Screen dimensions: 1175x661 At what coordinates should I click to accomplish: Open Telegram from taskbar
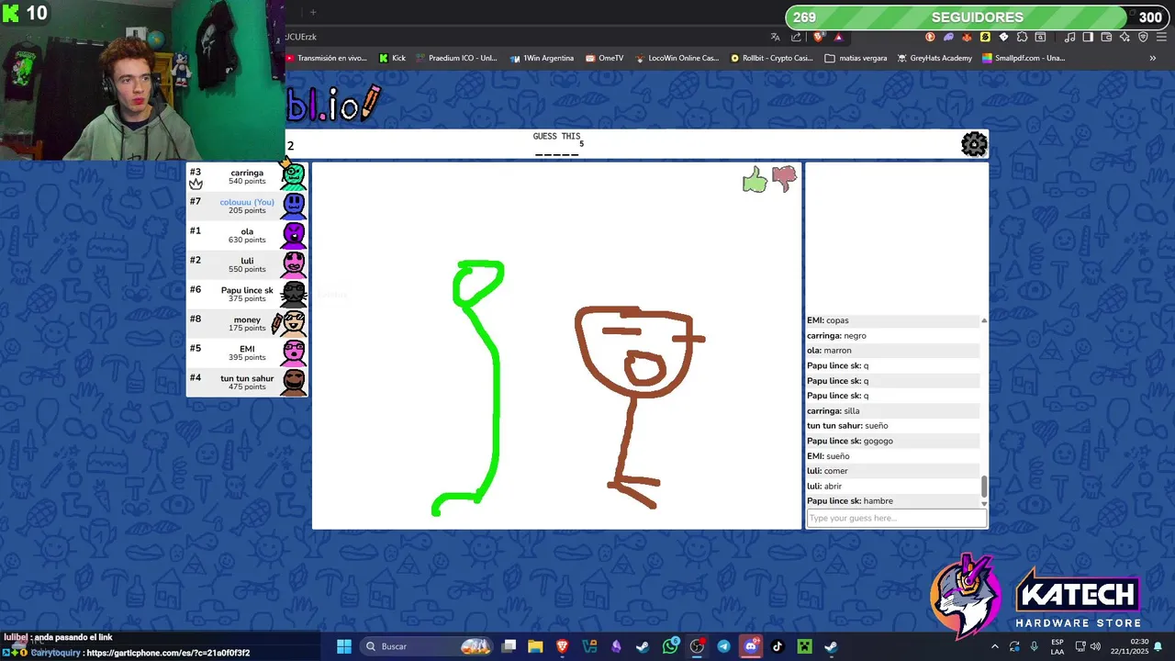[x=723, y=646]
